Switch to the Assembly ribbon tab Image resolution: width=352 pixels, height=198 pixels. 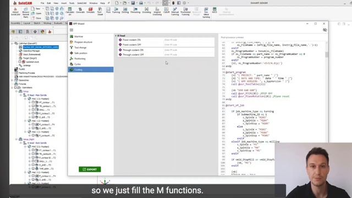point(15,23)
